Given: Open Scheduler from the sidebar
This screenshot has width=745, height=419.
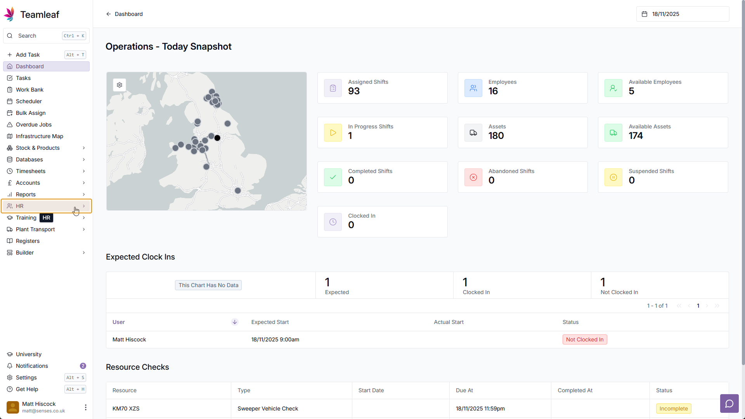Looking at the screenshot, I should [x=29, y=101].
